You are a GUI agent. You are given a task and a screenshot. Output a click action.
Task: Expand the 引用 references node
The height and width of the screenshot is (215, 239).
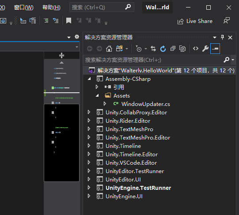point(97,87)
